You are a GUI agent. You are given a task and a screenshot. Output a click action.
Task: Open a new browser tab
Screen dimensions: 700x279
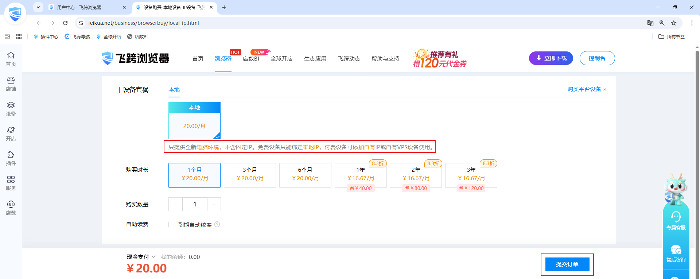224,7
